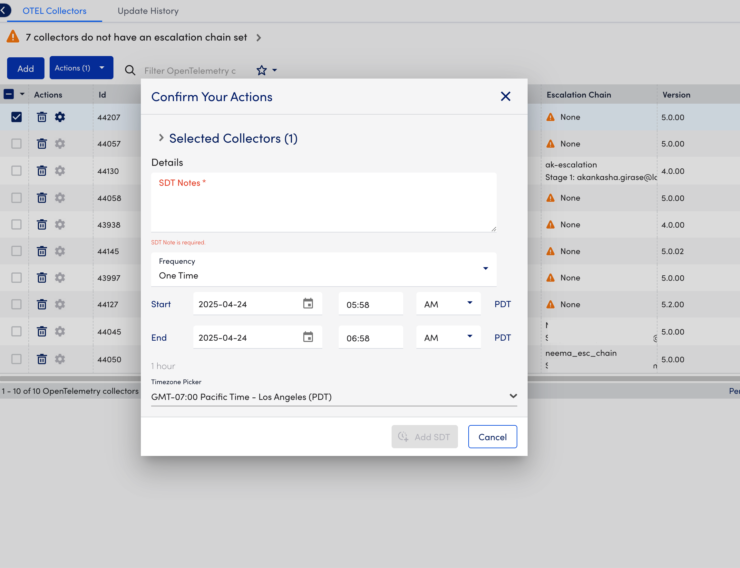The width and height of the screenshot is (740, 568).
Task: Click the End time 06:58 field
Action: click(x=371, y=337)
